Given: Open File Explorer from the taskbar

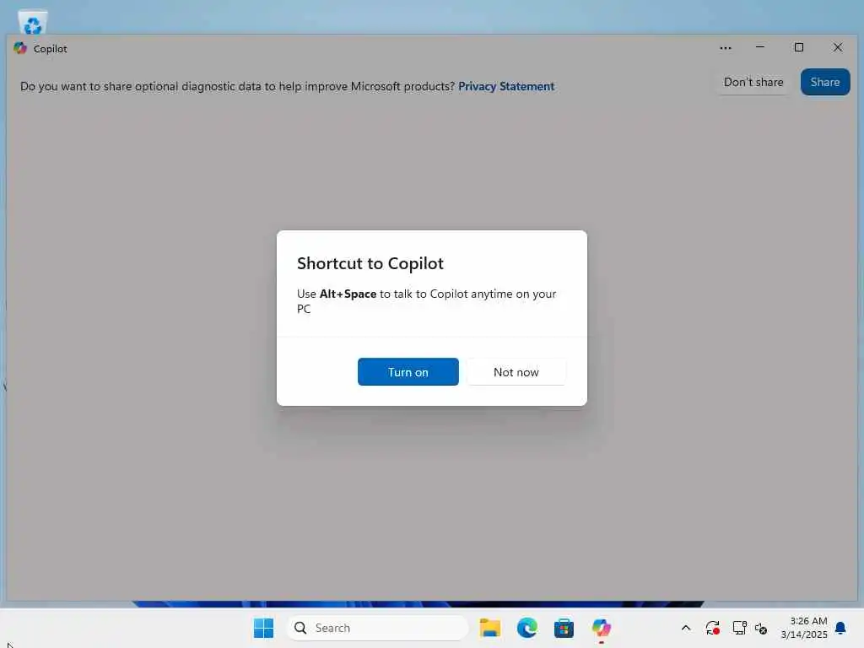Looking at the screenshot, I should 490,628.
